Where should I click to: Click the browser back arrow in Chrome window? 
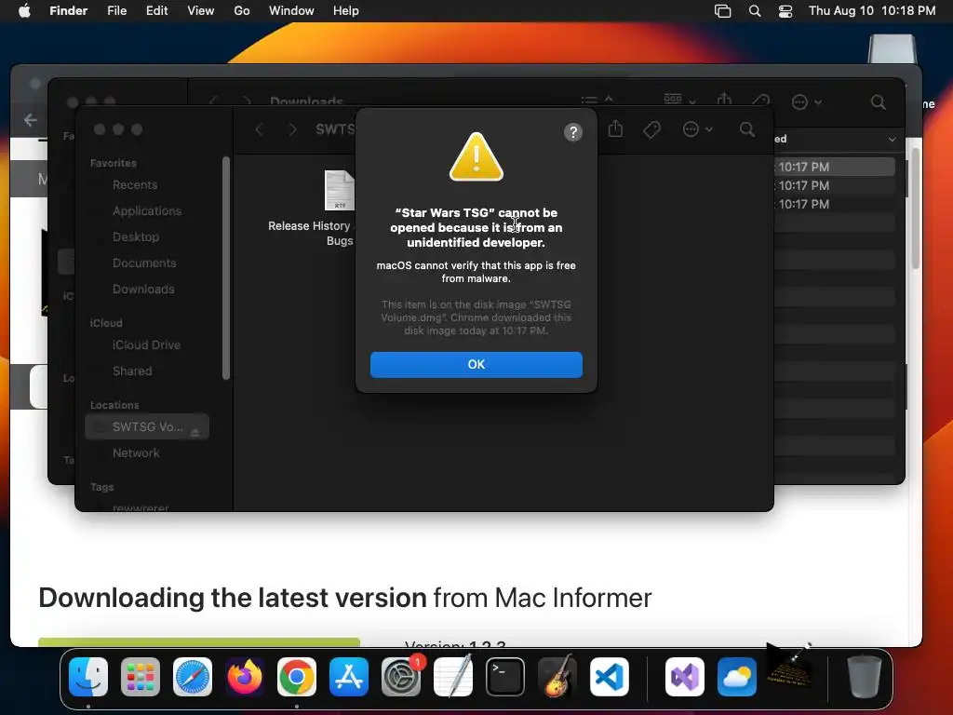[x=31, y=120]
